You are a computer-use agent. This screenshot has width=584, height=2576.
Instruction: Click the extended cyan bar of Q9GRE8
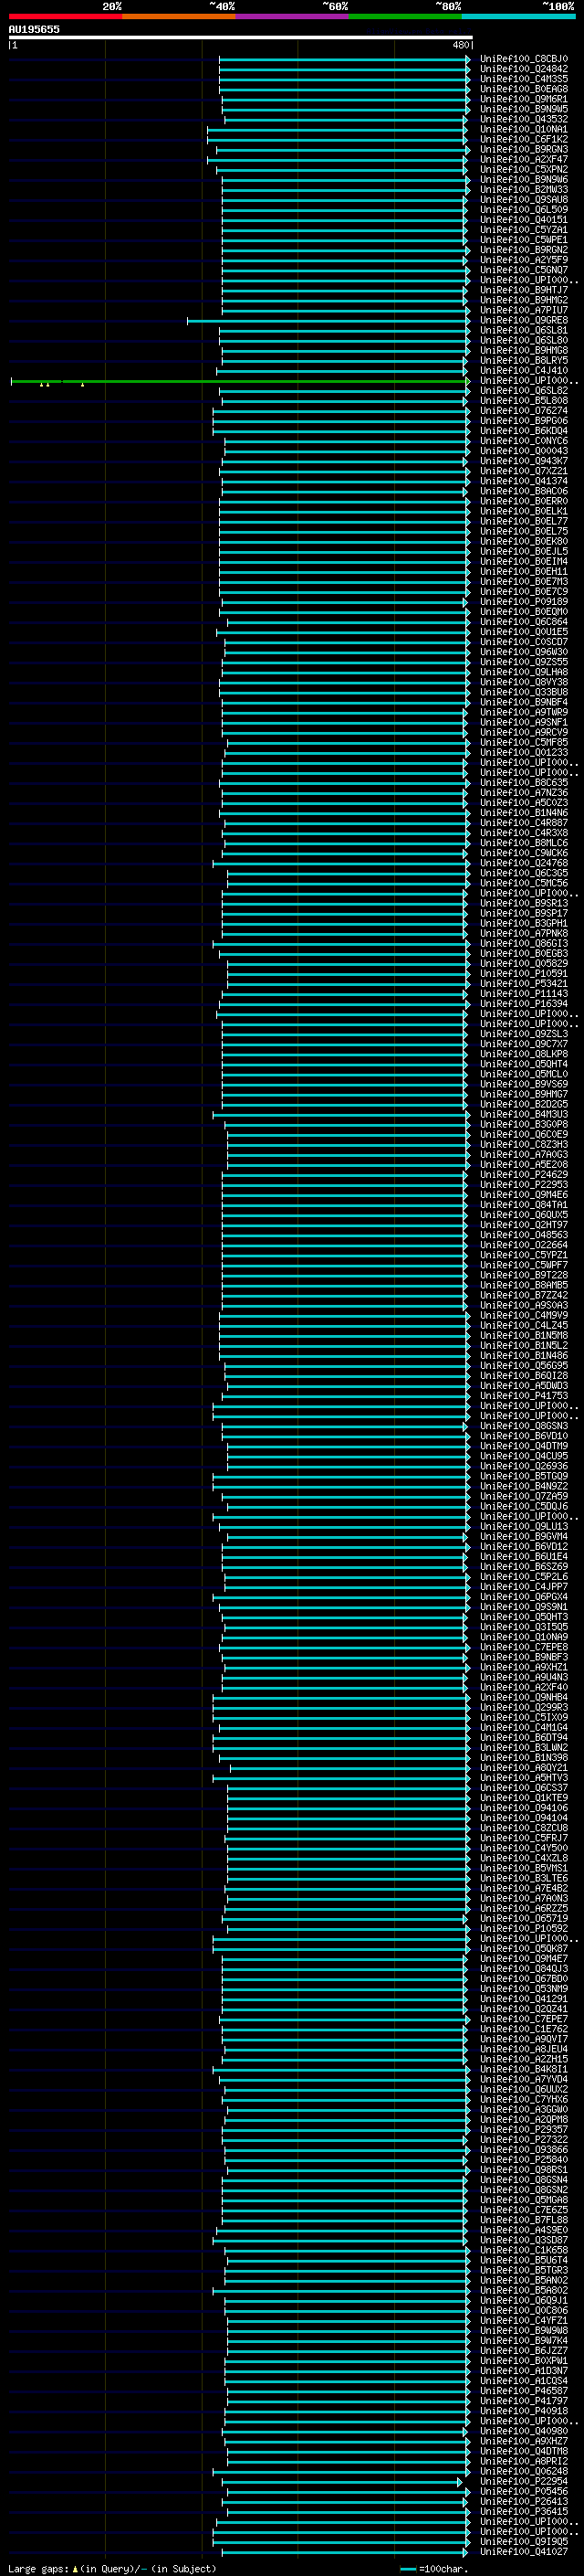(x=328, y=321)
